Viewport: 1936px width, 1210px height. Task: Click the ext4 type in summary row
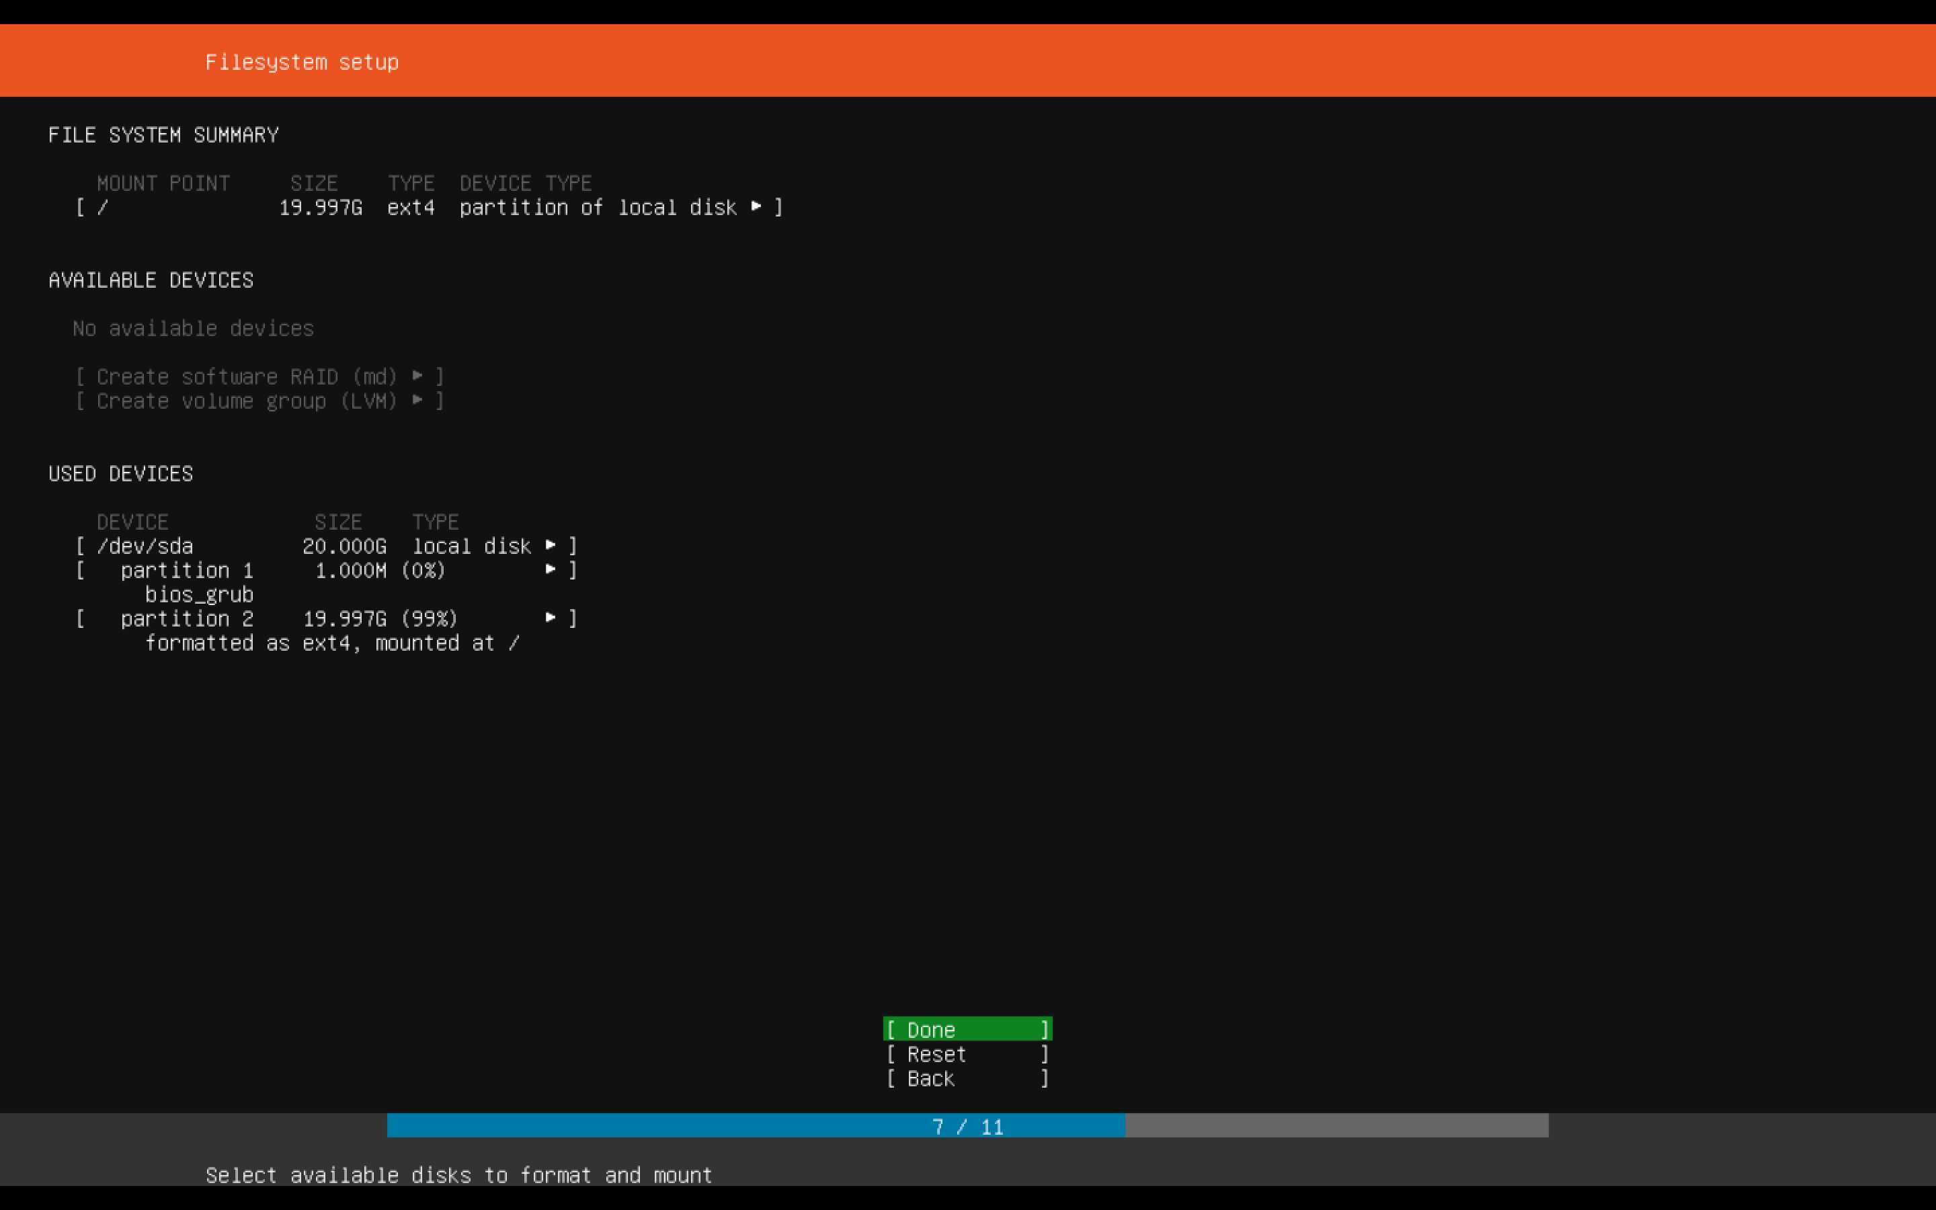click(411, 207)
